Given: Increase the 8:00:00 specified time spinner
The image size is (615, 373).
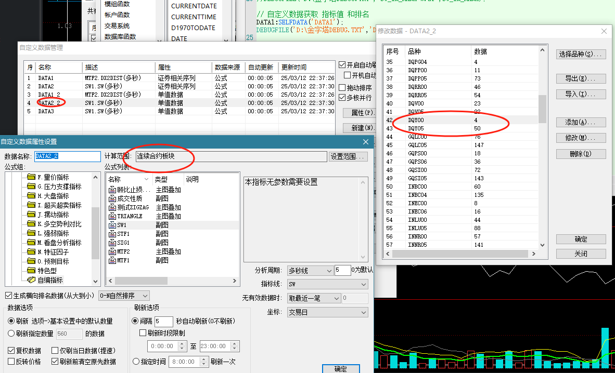Looking at the screenshot, I should (x=203, y=359).
